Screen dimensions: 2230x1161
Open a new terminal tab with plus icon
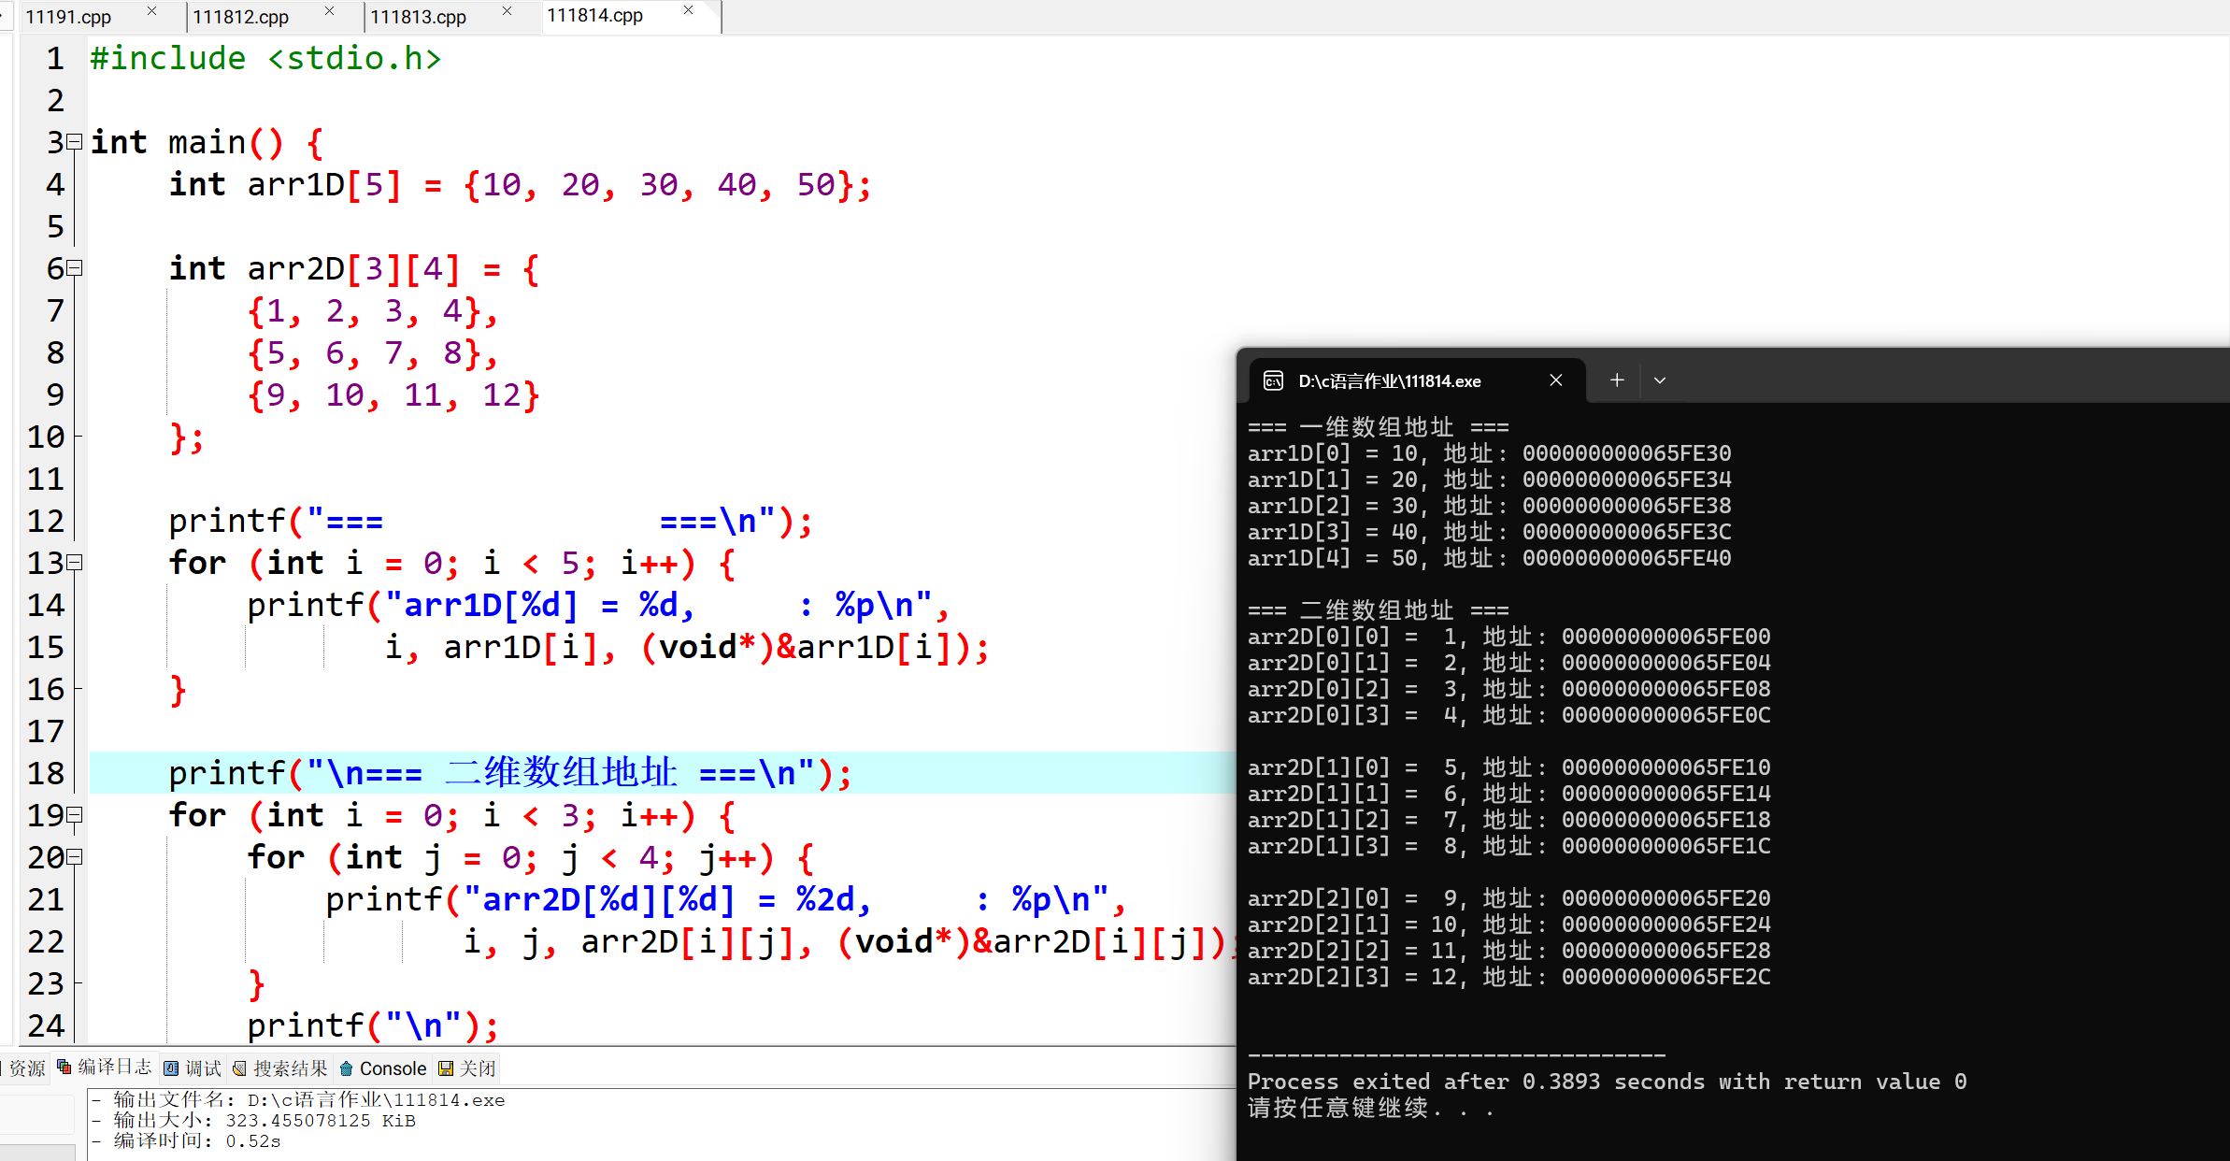click(x=1617, y=380)
